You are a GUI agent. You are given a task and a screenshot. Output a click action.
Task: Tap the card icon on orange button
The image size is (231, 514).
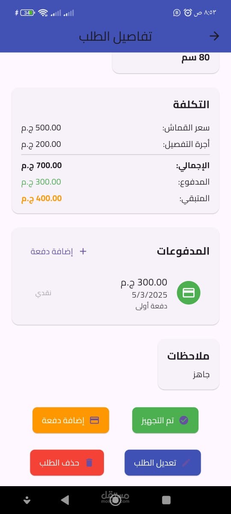(x=95, y=420)
